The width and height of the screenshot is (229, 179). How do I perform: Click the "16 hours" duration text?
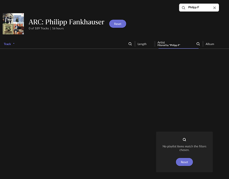(58, 28)
